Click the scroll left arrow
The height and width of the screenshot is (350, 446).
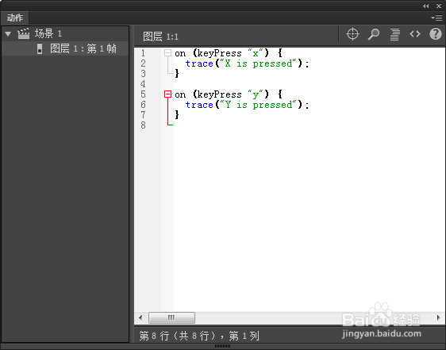(140, 317)
